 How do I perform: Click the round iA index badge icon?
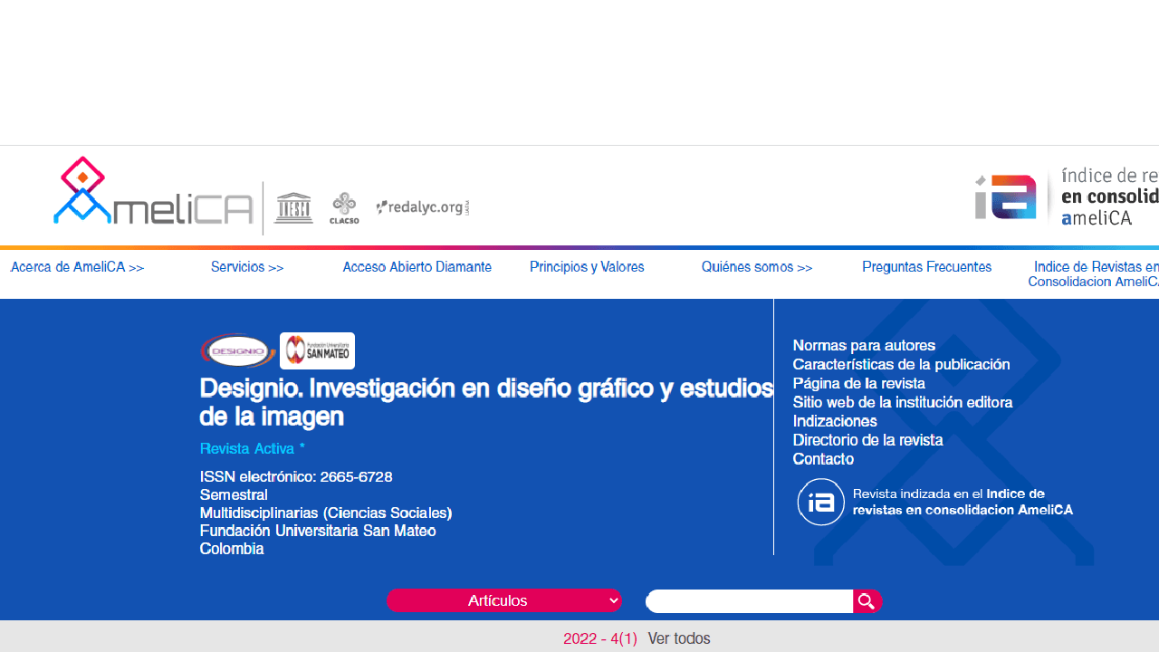point(821,502)
